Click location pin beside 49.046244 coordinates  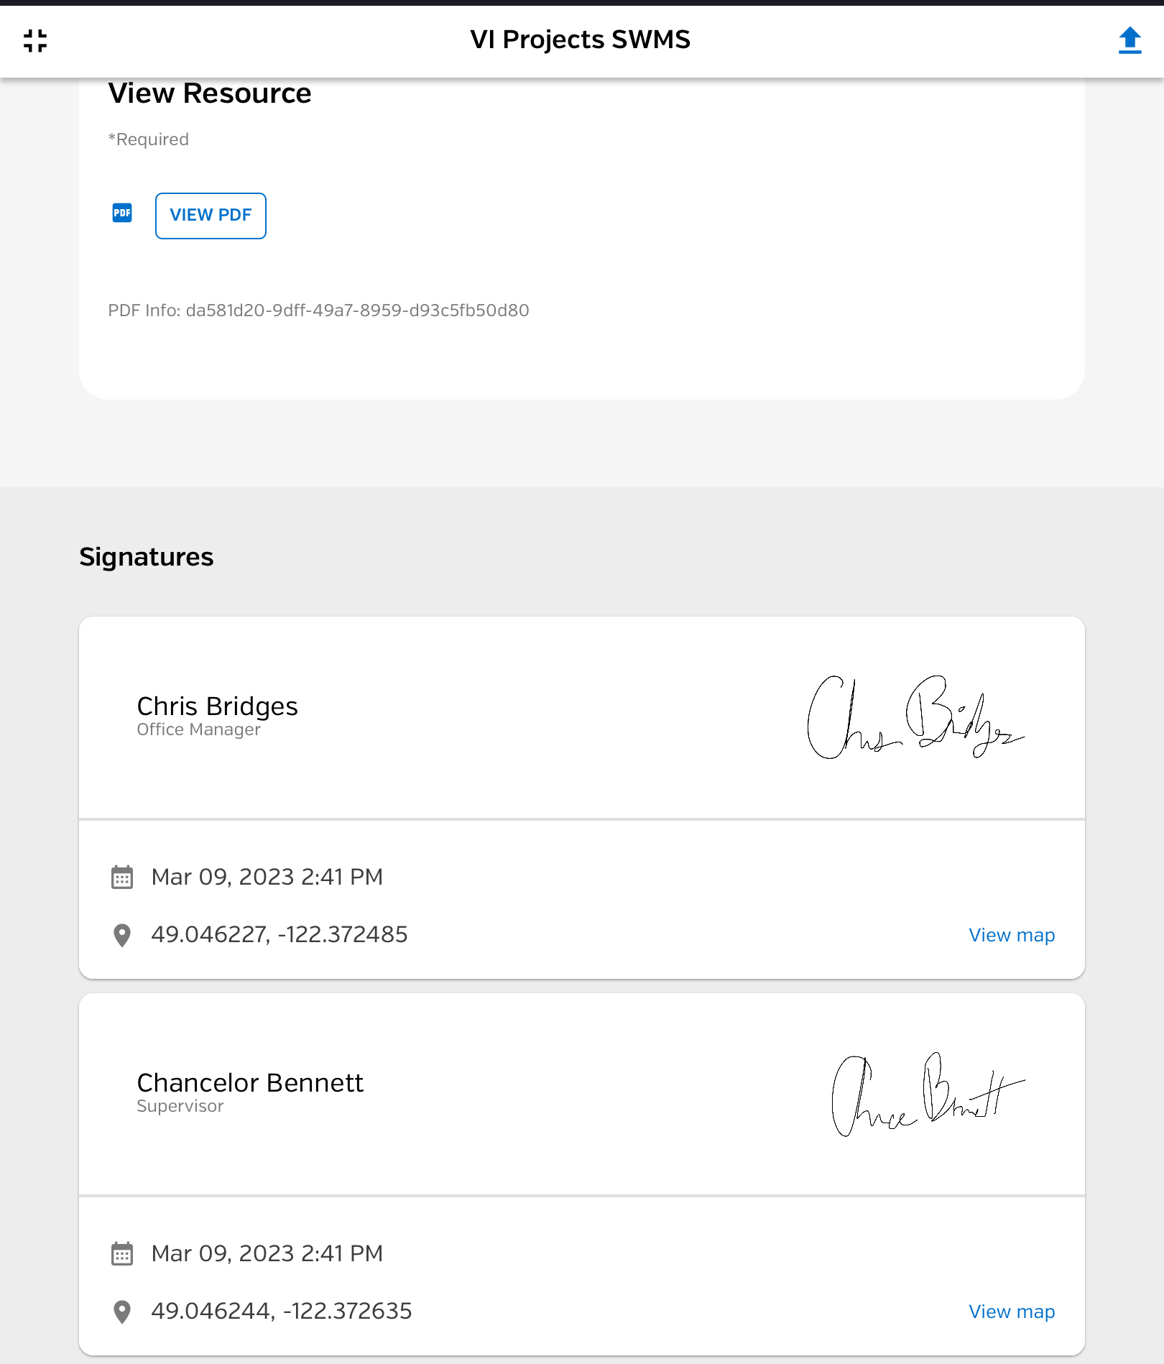coord(122,1312)
